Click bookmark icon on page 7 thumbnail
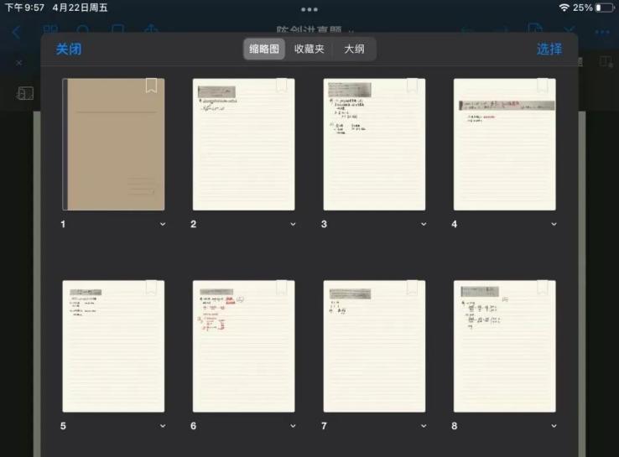Viewport: 619px width, 457px height. click(x=412, y=288)
